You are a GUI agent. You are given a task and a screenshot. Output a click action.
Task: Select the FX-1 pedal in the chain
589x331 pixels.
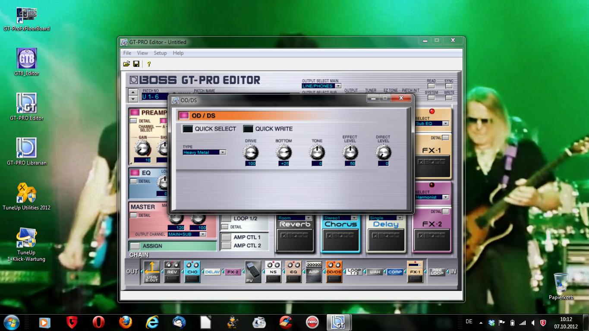(x=415, y=272)
